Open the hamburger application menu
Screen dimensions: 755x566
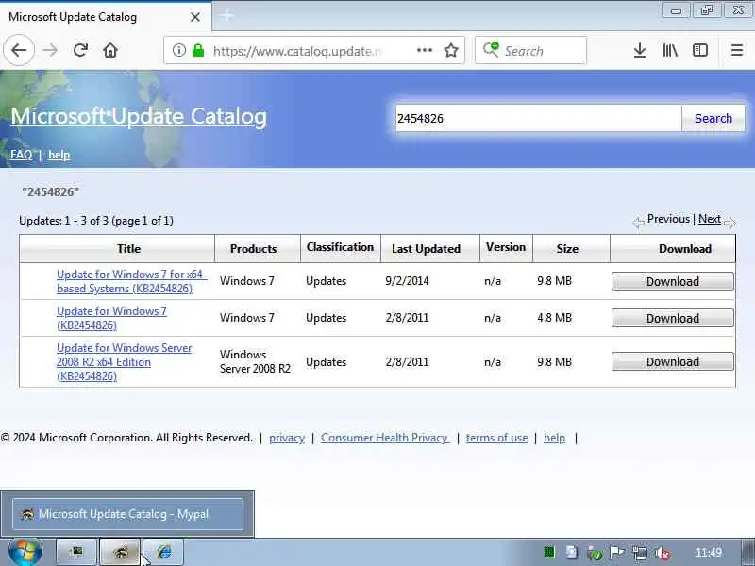point(737,50)
